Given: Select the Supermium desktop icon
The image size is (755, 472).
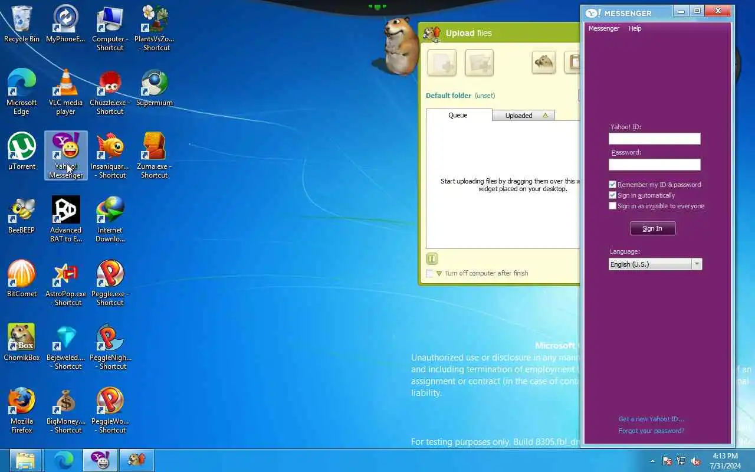Looking at the screenshot, I should tap(154, 88).
